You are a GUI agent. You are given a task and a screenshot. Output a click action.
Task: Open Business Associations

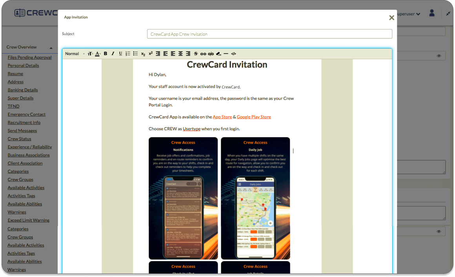pos(29,155)
